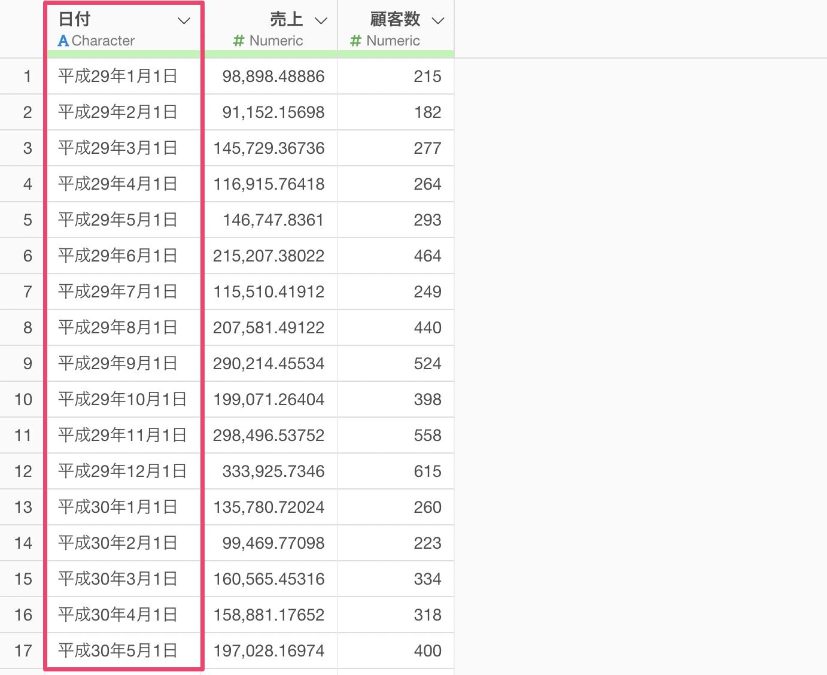Viewport: 827px width, 675px height.
Task: Click sales value 160,565.45316
Action: [x=269, y=579]
